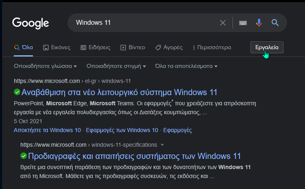Open the Αποκτήστε τα Windows 10 sitelink
305x189 pixels.
click(x=47, y=130)
